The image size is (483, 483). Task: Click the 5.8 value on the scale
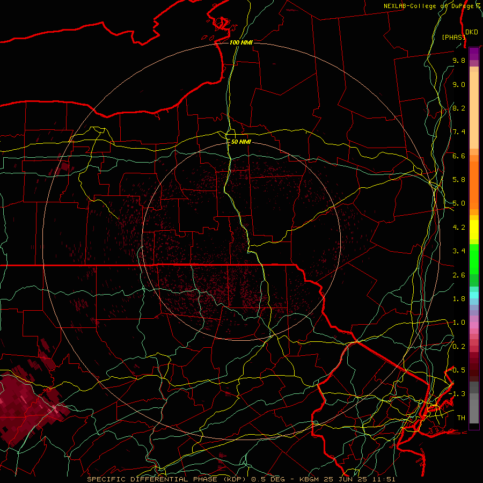[x=459, y=180]
